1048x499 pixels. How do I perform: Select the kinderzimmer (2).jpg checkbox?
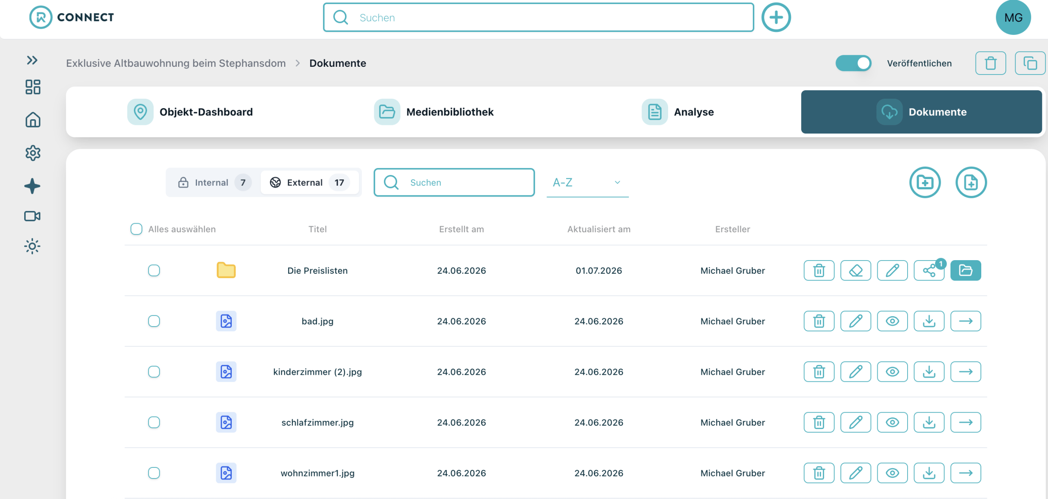tap(154, 372)
